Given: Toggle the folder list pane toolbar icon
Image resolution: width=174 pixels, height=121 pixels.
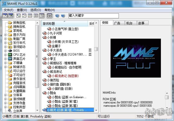Looking at the screenshot, I should tap(5, 16).
